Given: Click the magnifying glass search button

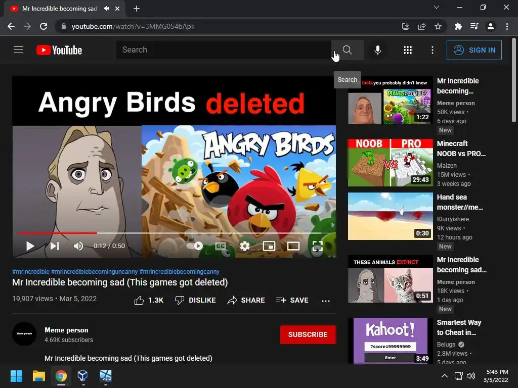Looking at the screenshot, I should (347, 50).
